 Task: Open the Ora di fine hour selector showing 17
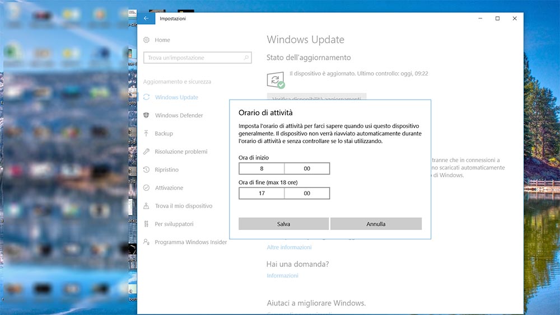(x=262, y=193)
